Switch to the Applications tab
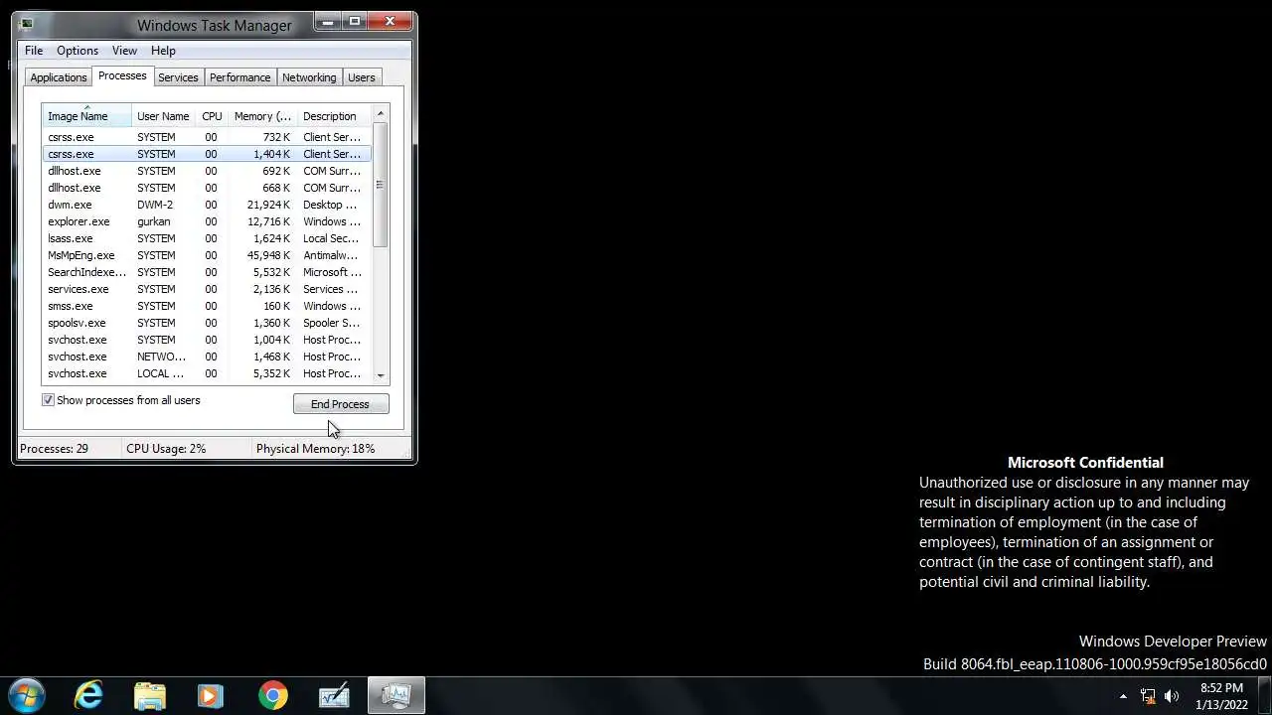 pyautogui.click(x=59, y=77)
